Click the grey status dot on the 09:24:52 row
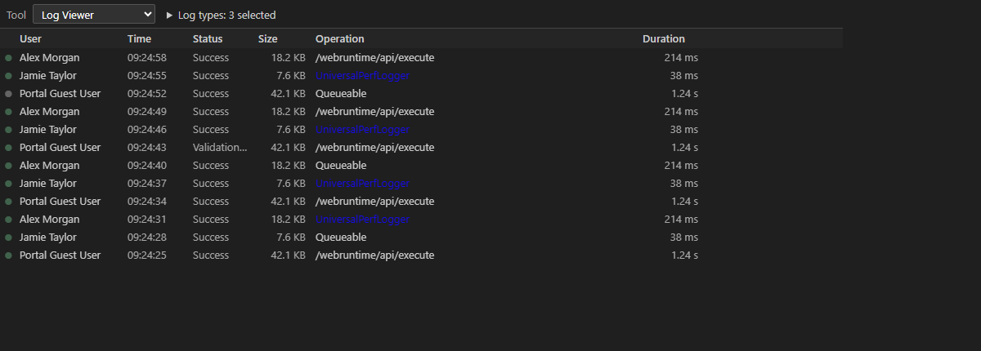Screen dimensions: 981x351 pos(9,94)
